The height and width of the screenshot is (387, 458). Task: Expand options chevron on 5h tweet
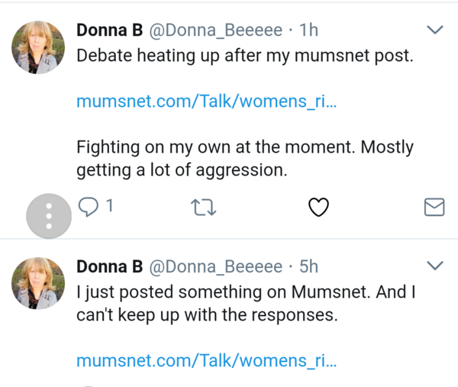pos(434,266)
